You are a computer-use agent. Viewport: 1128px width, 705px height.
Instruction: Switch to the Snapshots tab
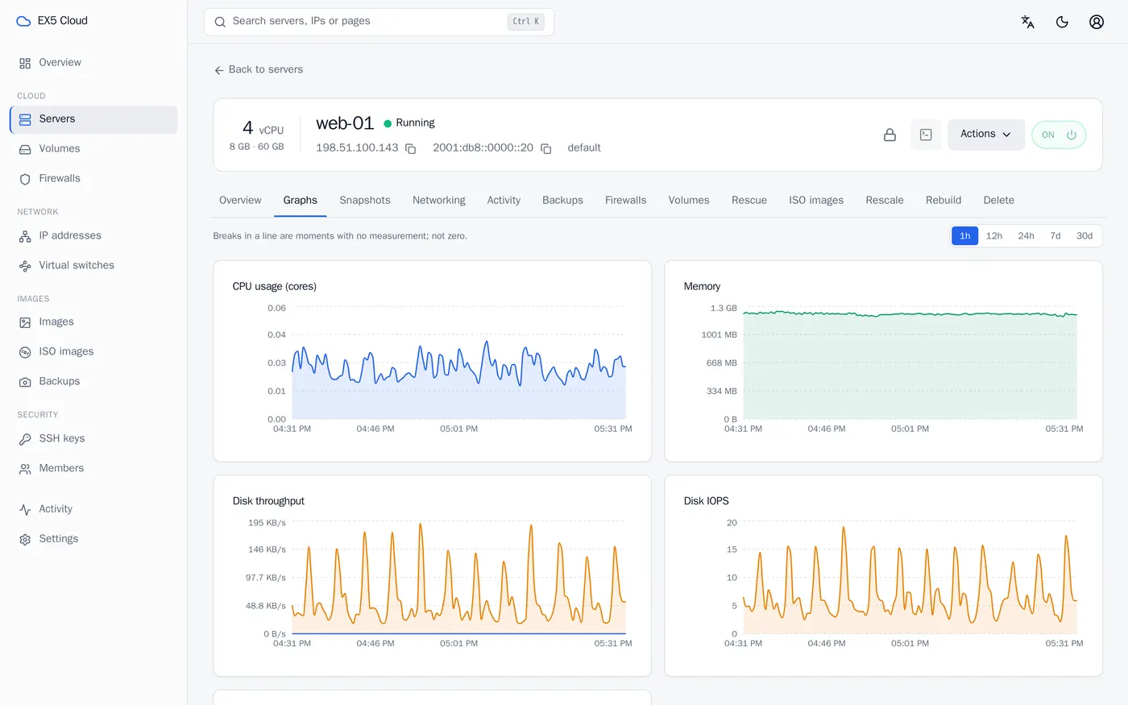pyautogui.click(x=365, y=201)
